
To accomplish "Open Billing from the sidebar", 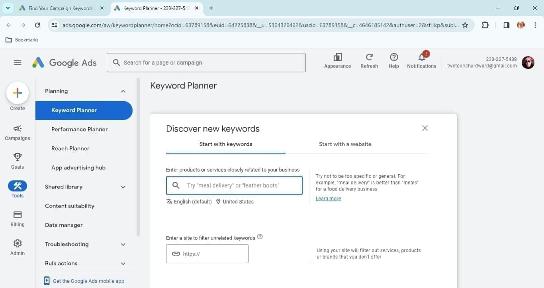I will point(18,218).
